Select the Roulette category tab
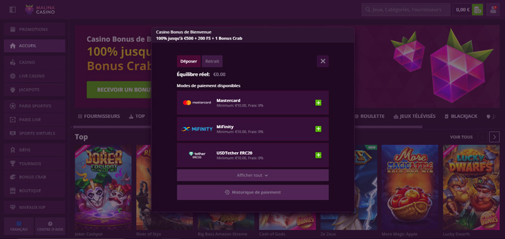 [369, 116]
